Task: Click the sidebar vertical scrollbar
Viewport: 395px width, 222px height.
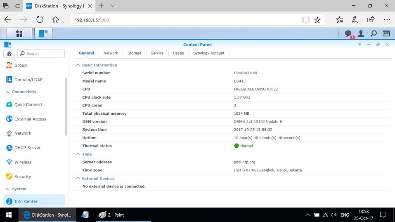Action: point(66,106)
